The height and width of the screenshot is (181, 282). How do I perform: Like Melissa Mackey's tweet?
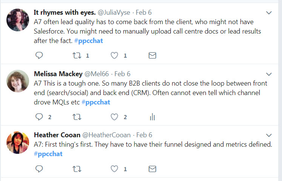[114, 117]
